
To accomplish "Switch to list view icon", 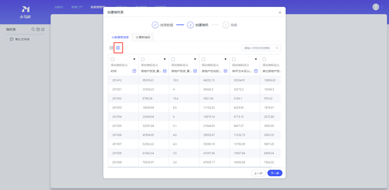I will pyautogui.click(x=111, y=48).
